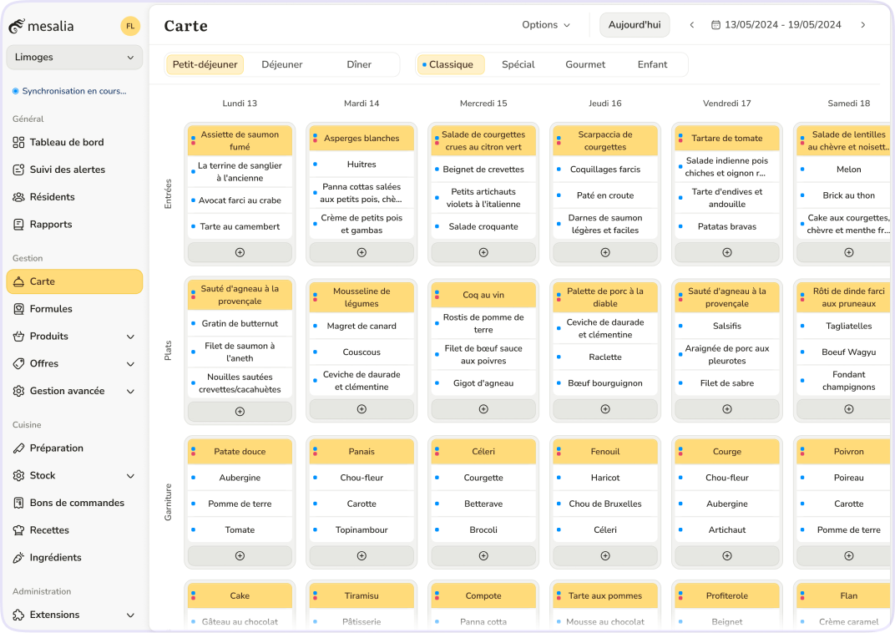This screenshot has width=895, height=633.
Task: Expand the Options dropdown
Action: tap(546, 25)
